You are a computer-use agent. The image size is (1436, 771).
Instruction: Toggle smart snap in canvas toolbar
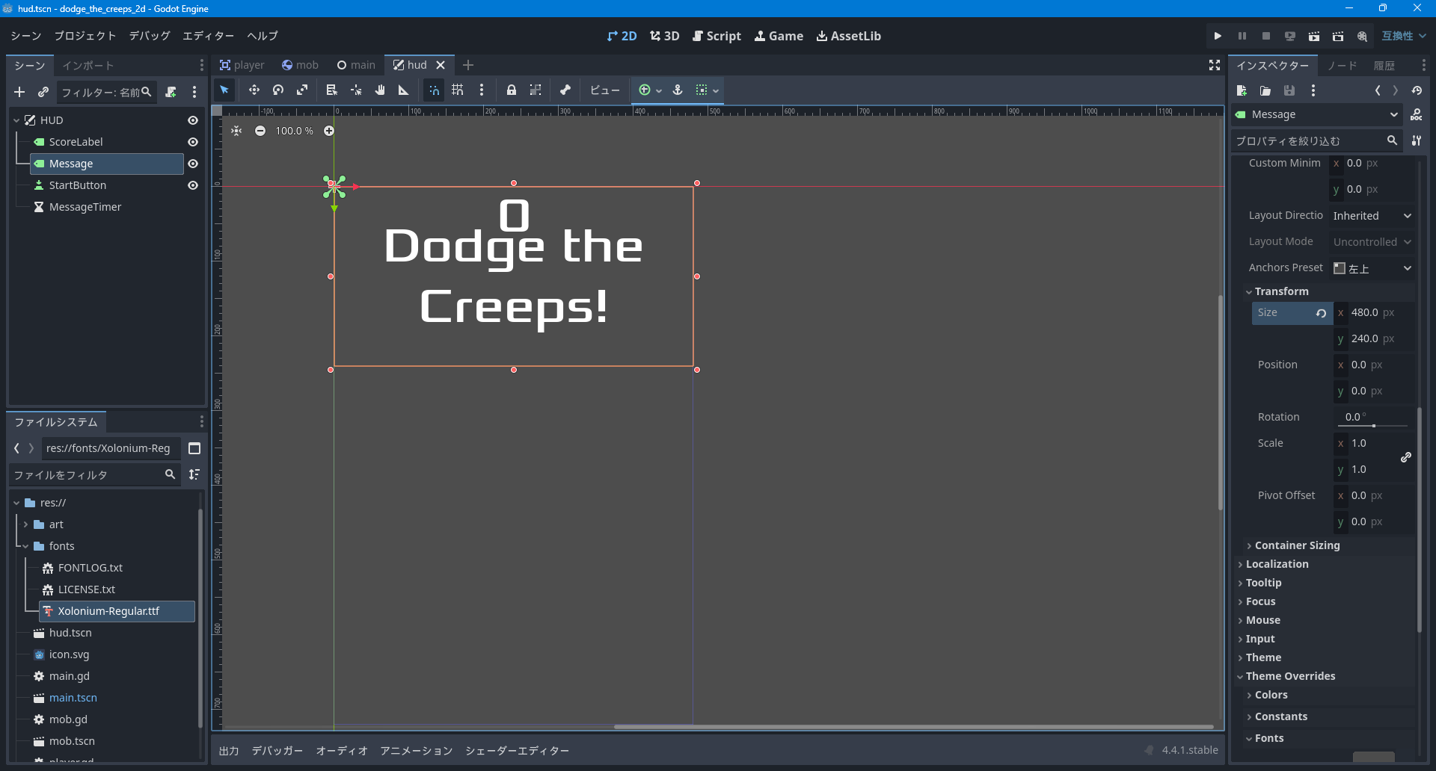[x=434, y=90]
